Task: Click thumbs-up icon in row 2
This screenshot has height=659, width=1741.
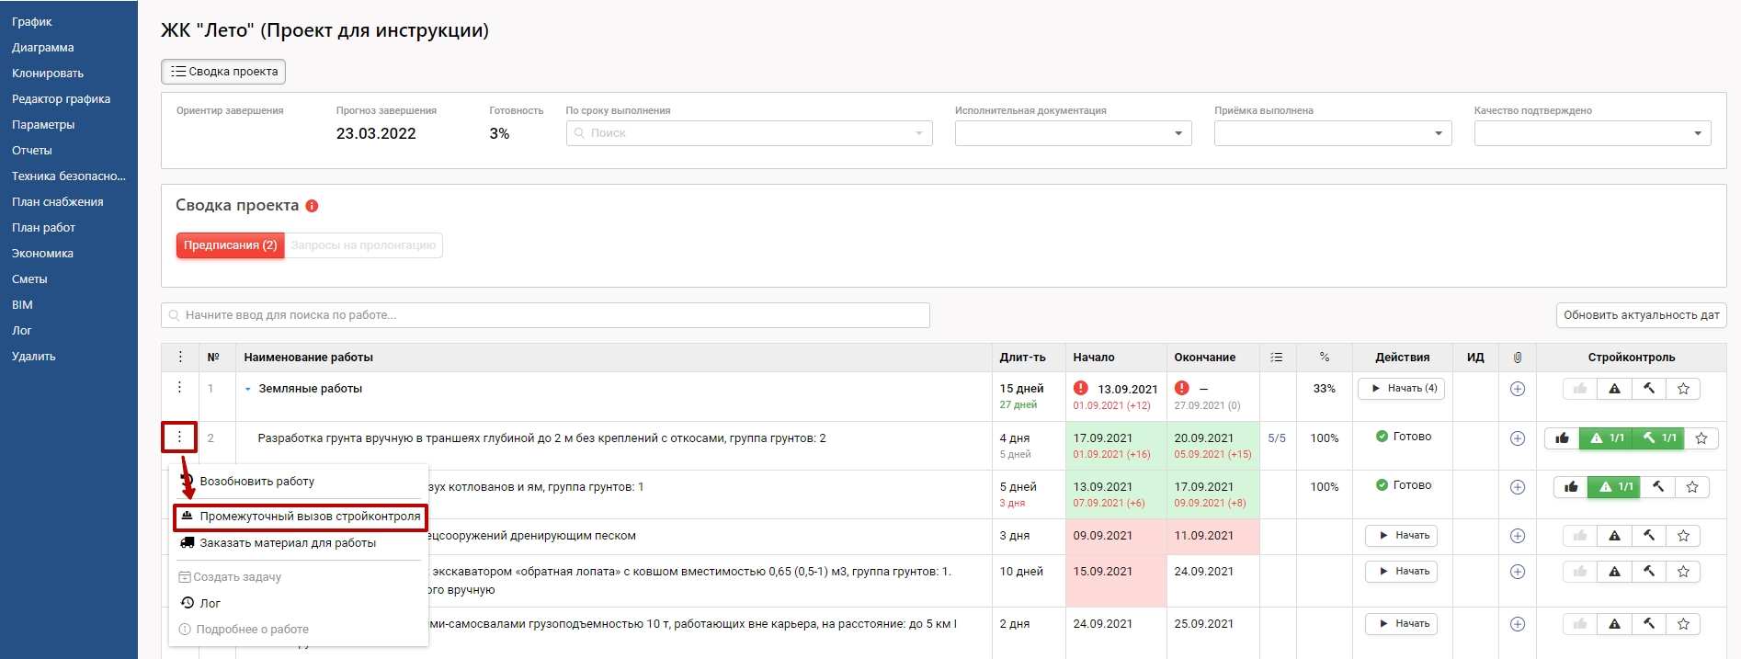Action: (x=1562, y=438)
